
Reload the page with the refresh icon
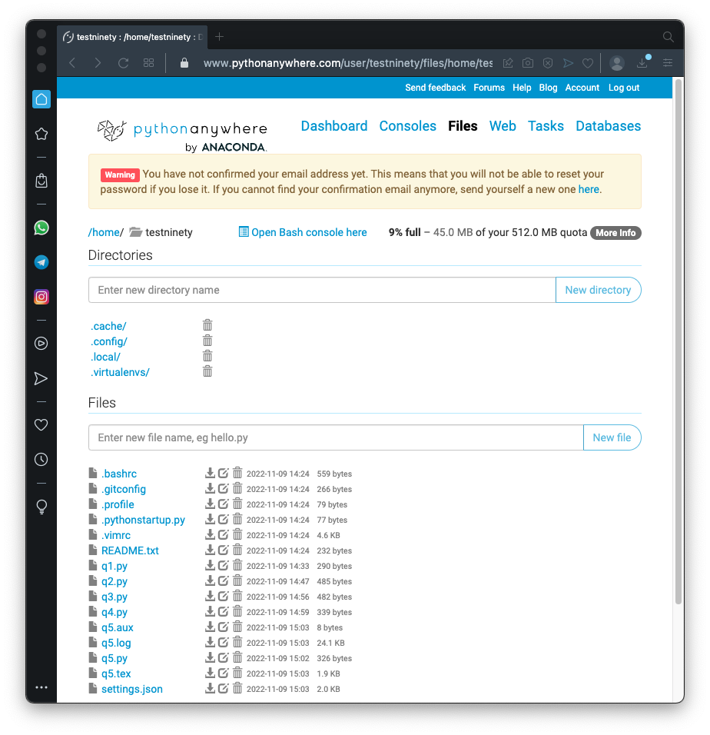click(123, 63)
